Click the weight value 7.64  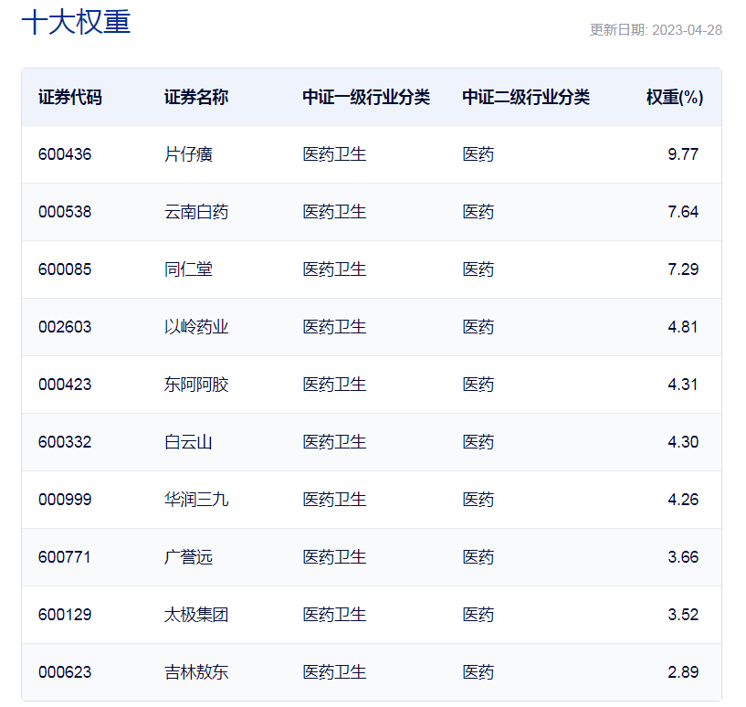click(x=683, y=212)
